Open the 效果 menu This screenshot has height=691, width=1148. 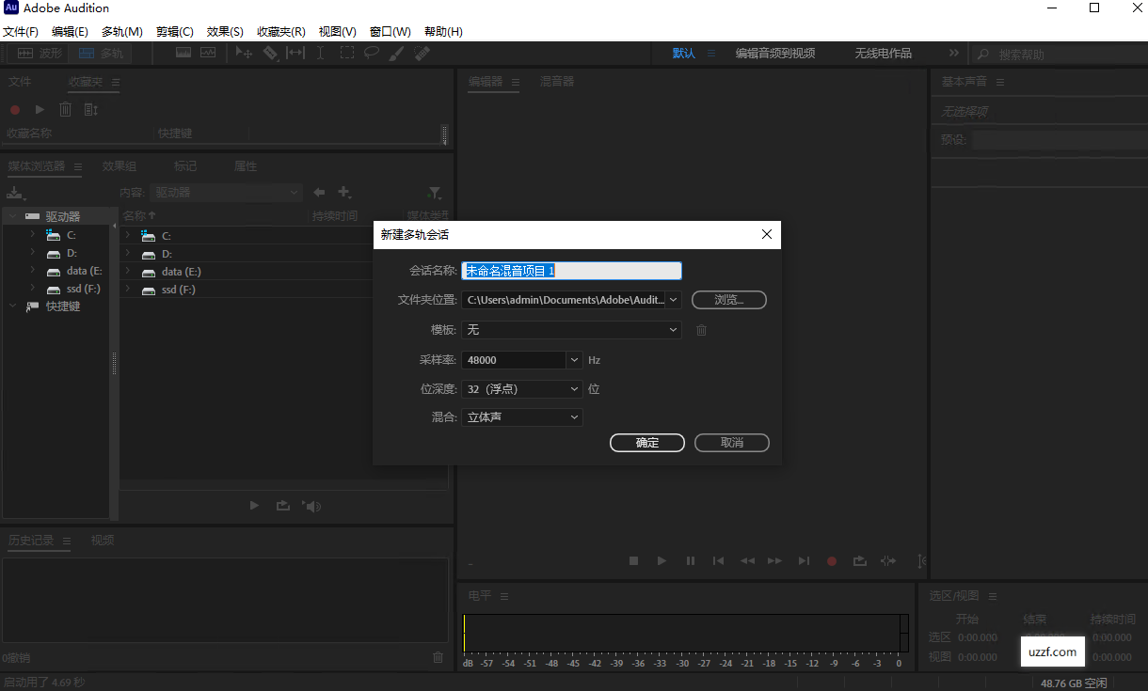(224, 31)
